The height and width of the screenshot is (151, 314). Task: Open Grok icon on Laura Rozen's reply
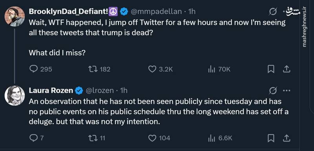point(273,90)
